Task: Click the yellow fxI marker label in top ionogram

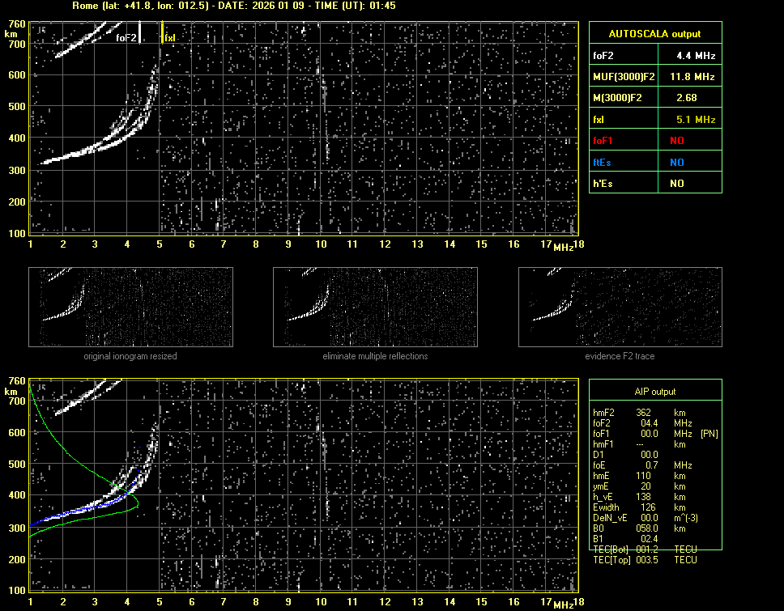Action: click(169, 37)
